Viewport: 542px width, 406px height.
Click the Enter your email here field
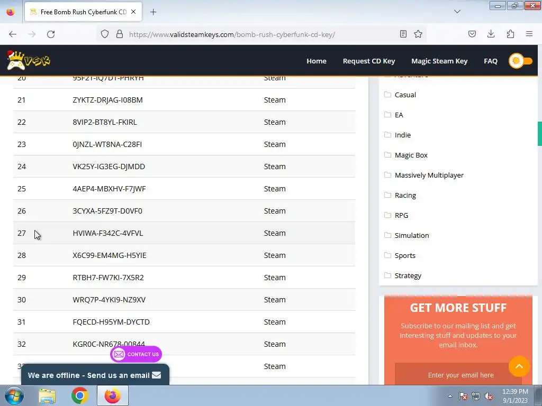(458, 374)
